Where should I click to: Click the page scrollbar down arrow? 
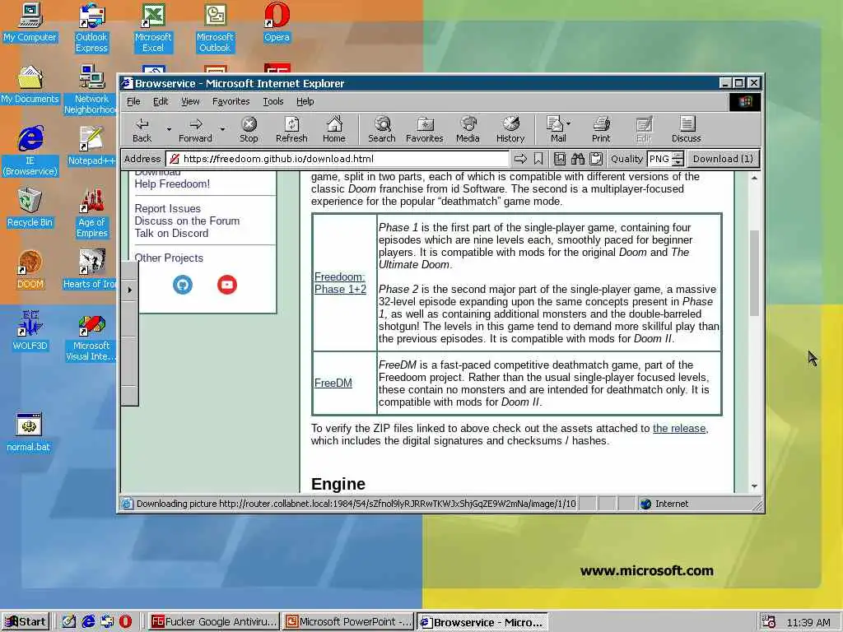(754, 486)
